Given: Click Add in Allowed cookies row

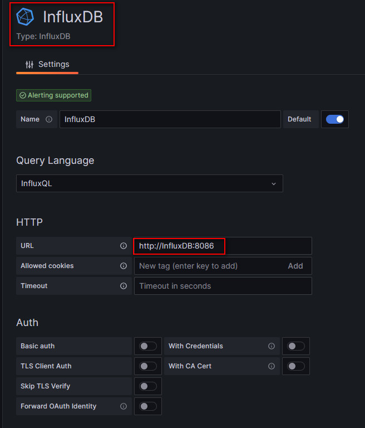Looking at the screenshot, I should [295, 266].
